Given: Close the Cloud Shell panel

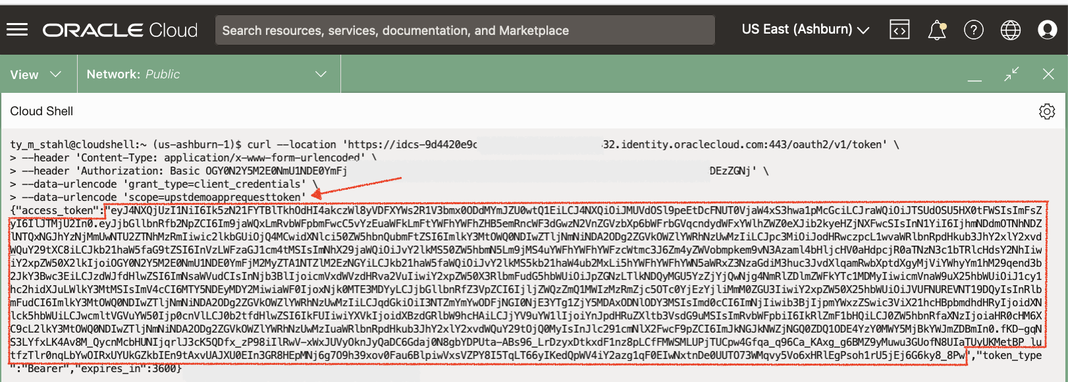Looking at the screenshot, I should tap(1048, 74).
